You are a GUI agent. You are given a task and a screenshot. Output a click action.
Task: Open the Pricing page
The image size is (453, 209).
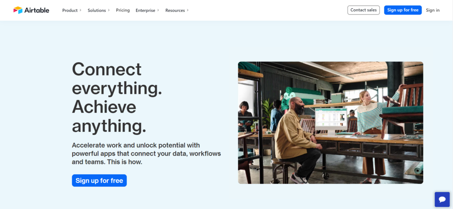(123, 10)
